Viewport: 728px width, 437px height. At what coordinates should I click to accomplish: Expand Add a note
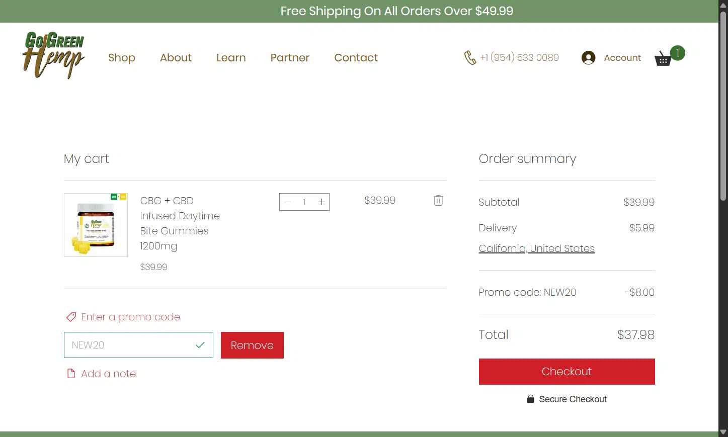pos(108,374)
